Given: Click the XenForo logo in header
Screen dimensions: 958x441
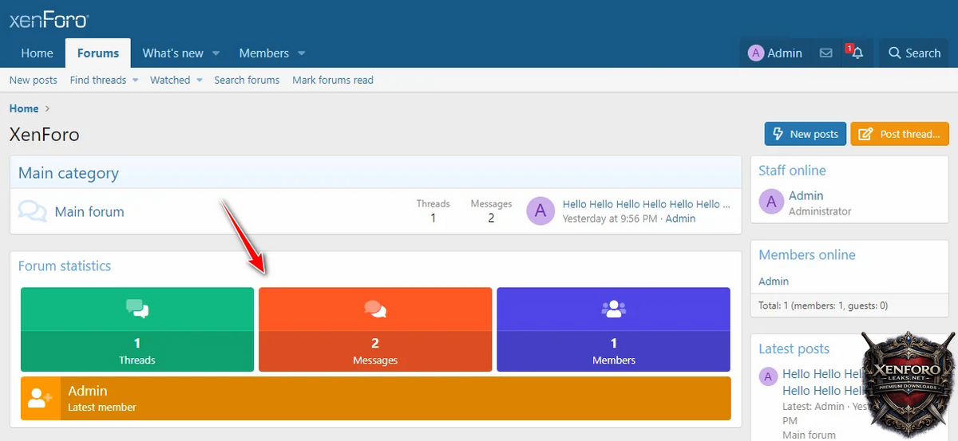Looking at the screenshot, I should click(49, 20).
